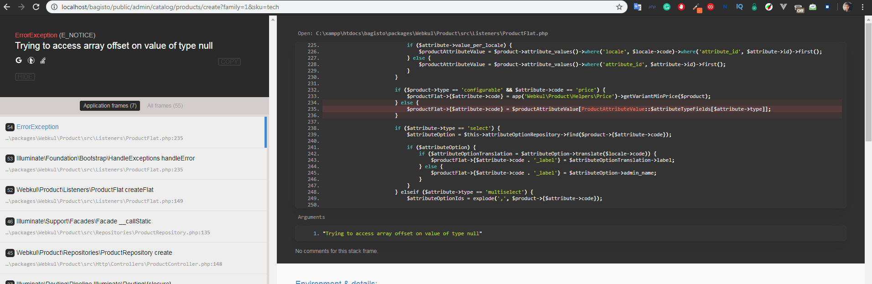Open the red stop-hand ad blocker extension
The width and height of the screenshot is (872, 284).
(x=681, y=7)
